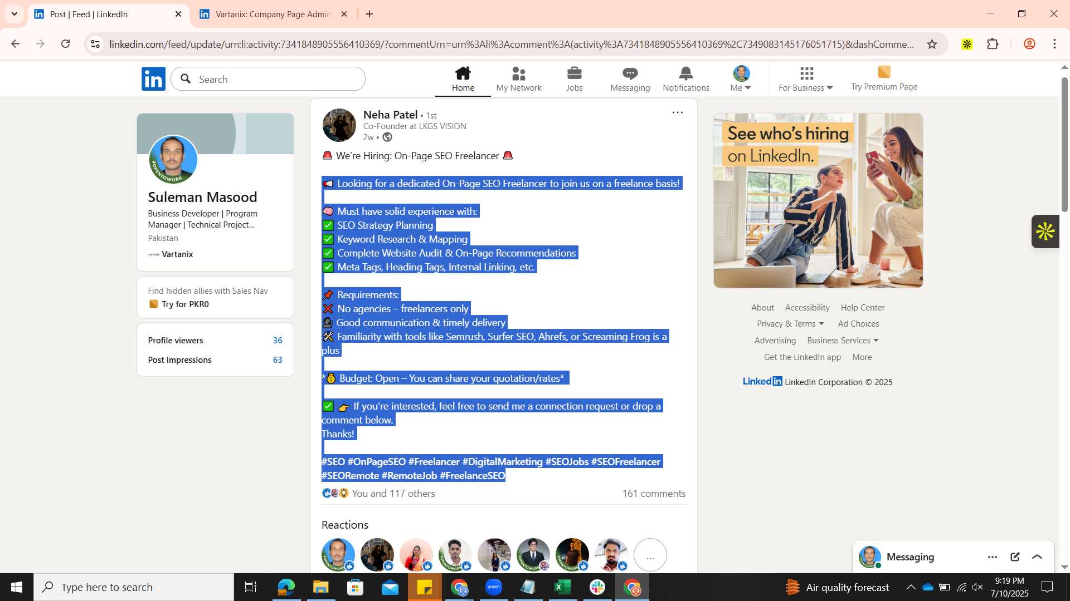Open You and 117 others reactions

[393, 493]
